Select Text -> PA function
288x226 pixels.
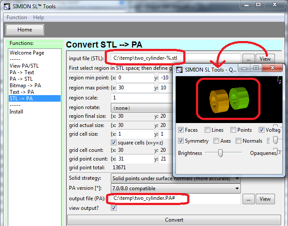tap(22, 92)
